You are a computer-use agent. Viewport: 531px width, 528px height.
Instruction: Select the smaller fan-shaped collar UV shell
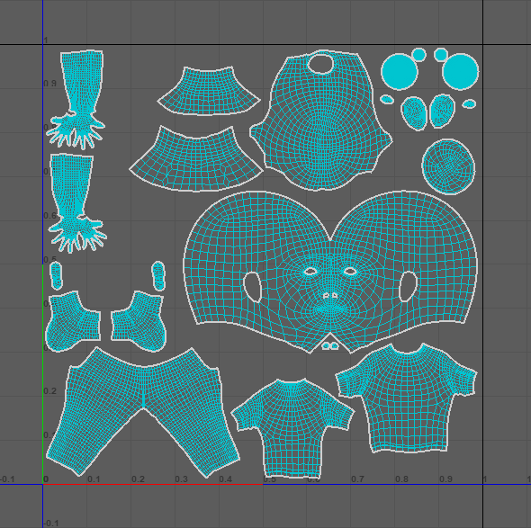(x=209, y=91)
